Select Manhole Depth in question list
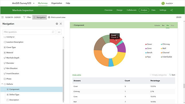The width and height of the screenshot is (185, 104). (x=13, y=58)
